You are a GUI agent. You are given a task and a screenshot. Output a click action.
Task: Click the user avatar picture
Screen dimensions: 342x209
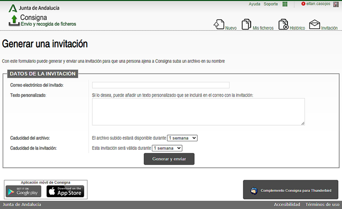(x=336, y=4)
